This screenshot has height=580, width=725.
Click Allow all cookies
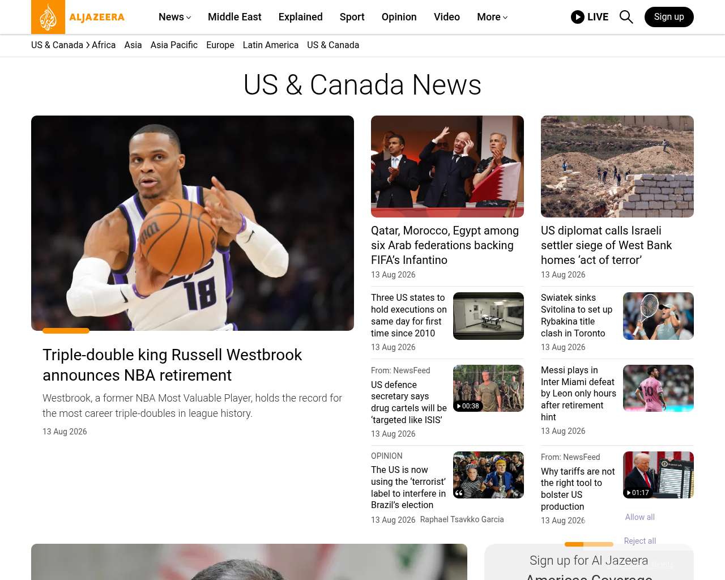tap(640, 517)
